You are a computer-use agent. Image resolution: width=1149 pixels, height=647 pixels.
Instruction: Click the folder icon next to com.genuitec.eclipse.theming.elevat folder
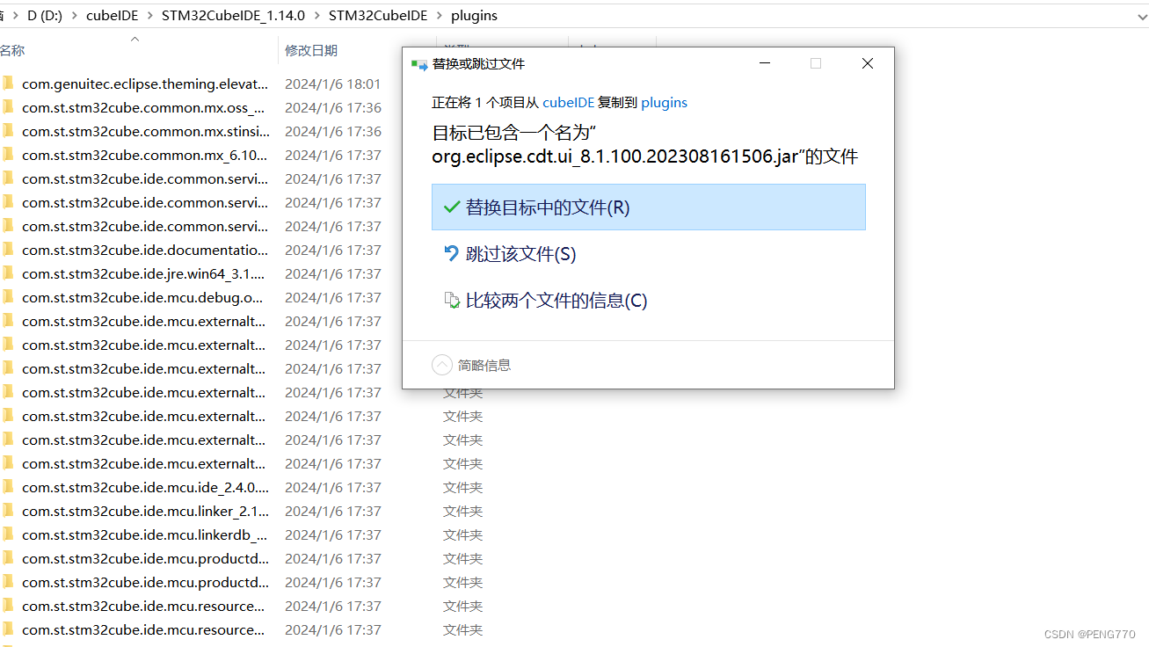click(9, 84)
